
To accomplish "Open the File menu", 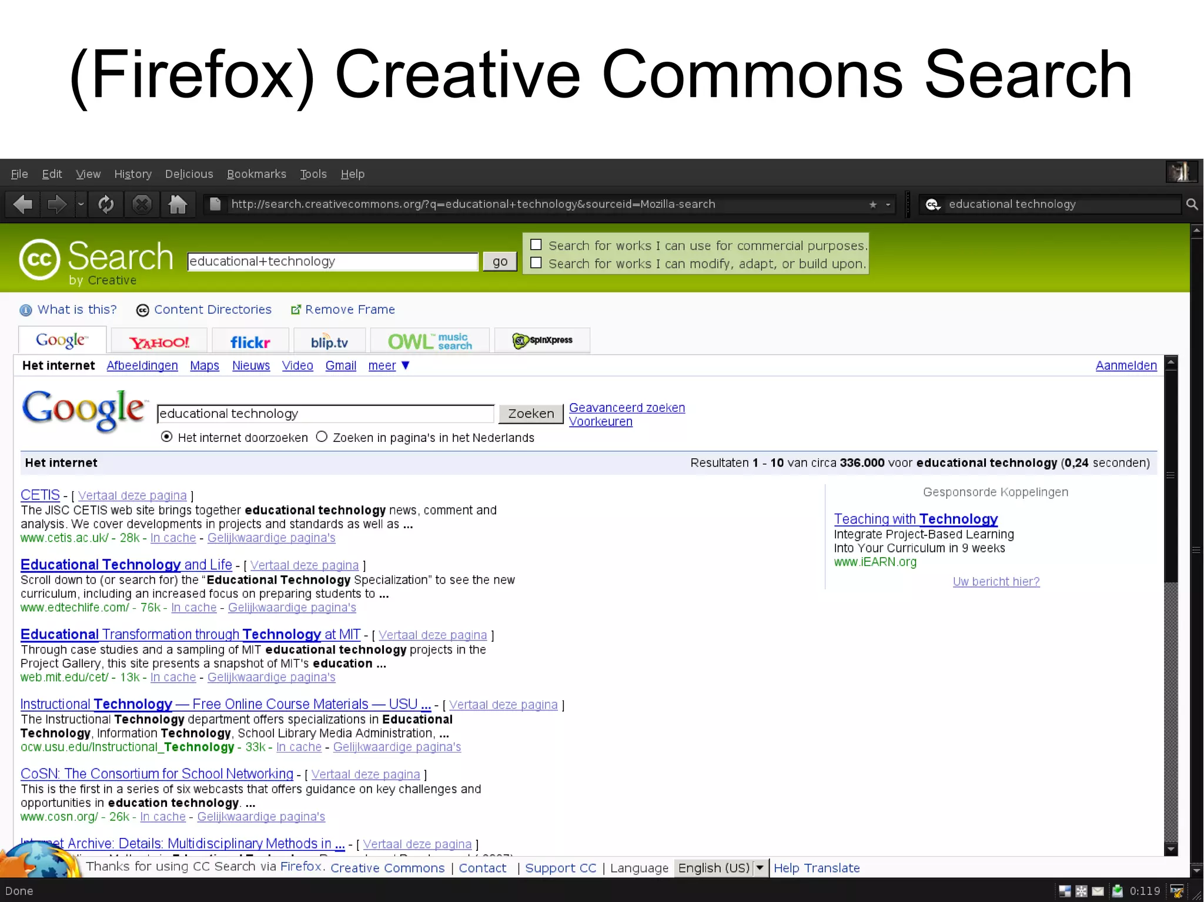I will [19, 174].
